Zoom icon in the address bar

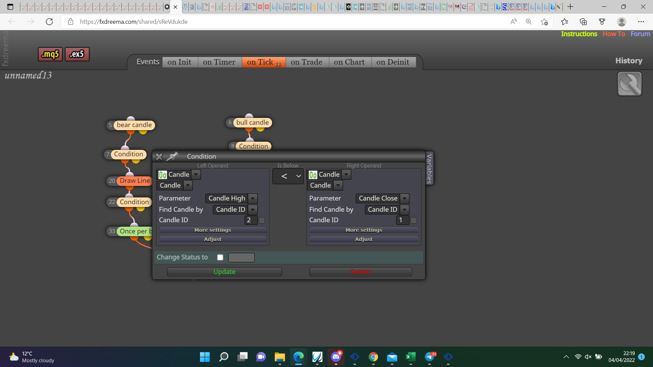(x=529, y=22)
